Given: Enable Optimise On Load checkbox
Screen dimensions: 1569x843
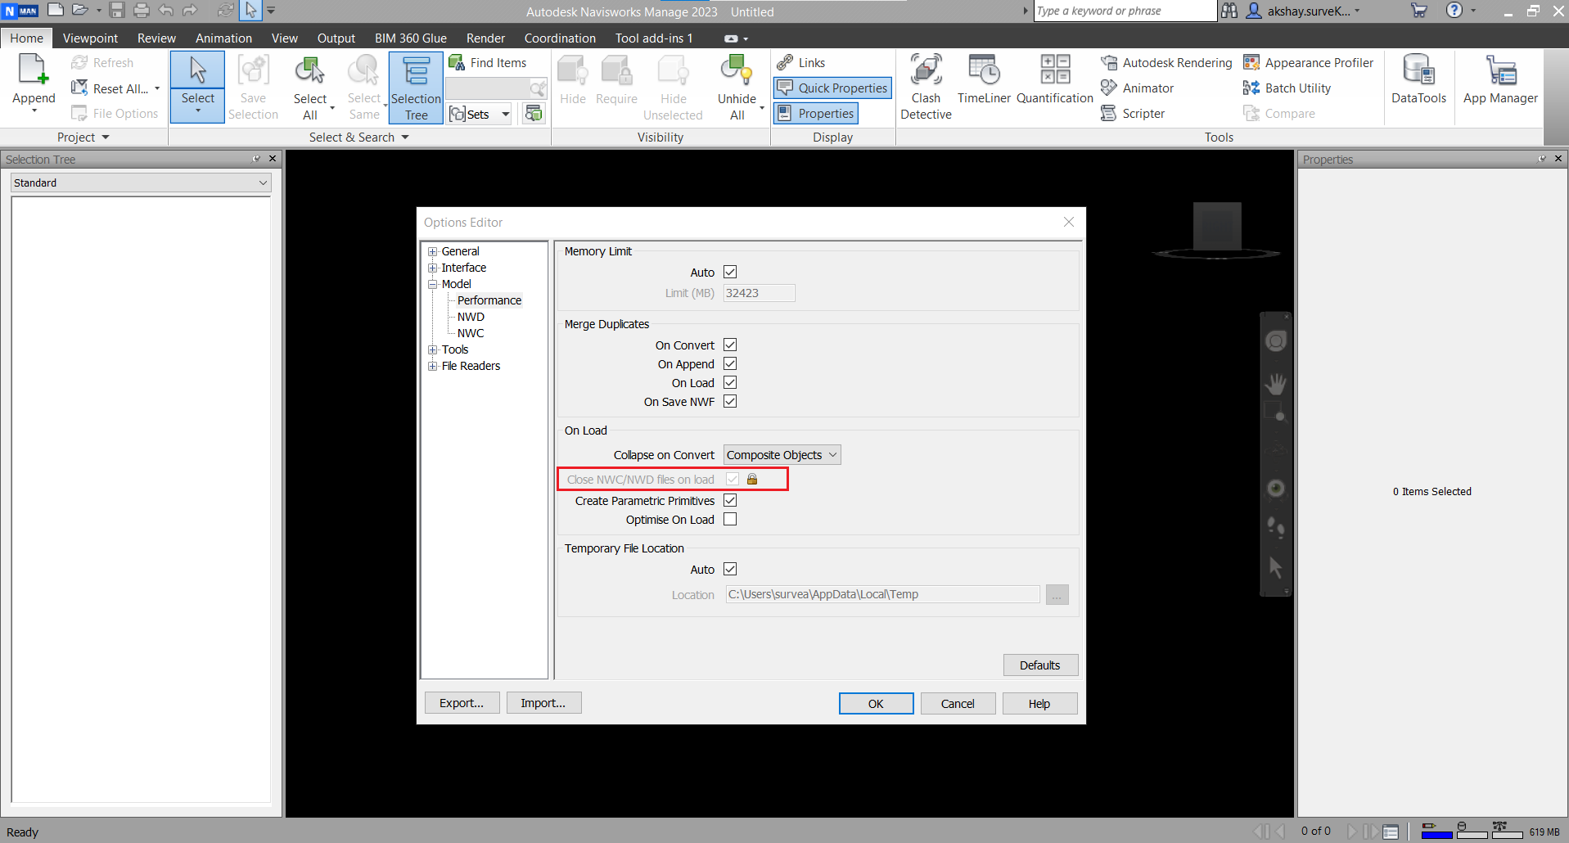Looking at the screenshot, I should pos(730,519).
